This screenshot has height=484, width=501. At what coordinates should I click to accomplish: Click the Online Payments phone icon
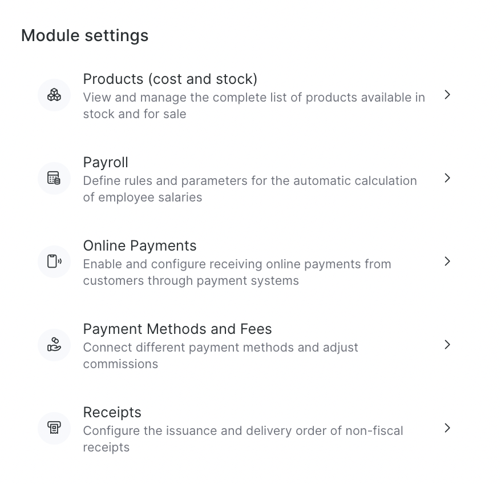click(x=54, y=261)
